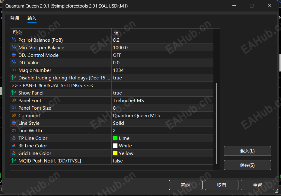Select the 输入 tab
Viewport: 281px width, 196px height.
click(x=32, y=18)
